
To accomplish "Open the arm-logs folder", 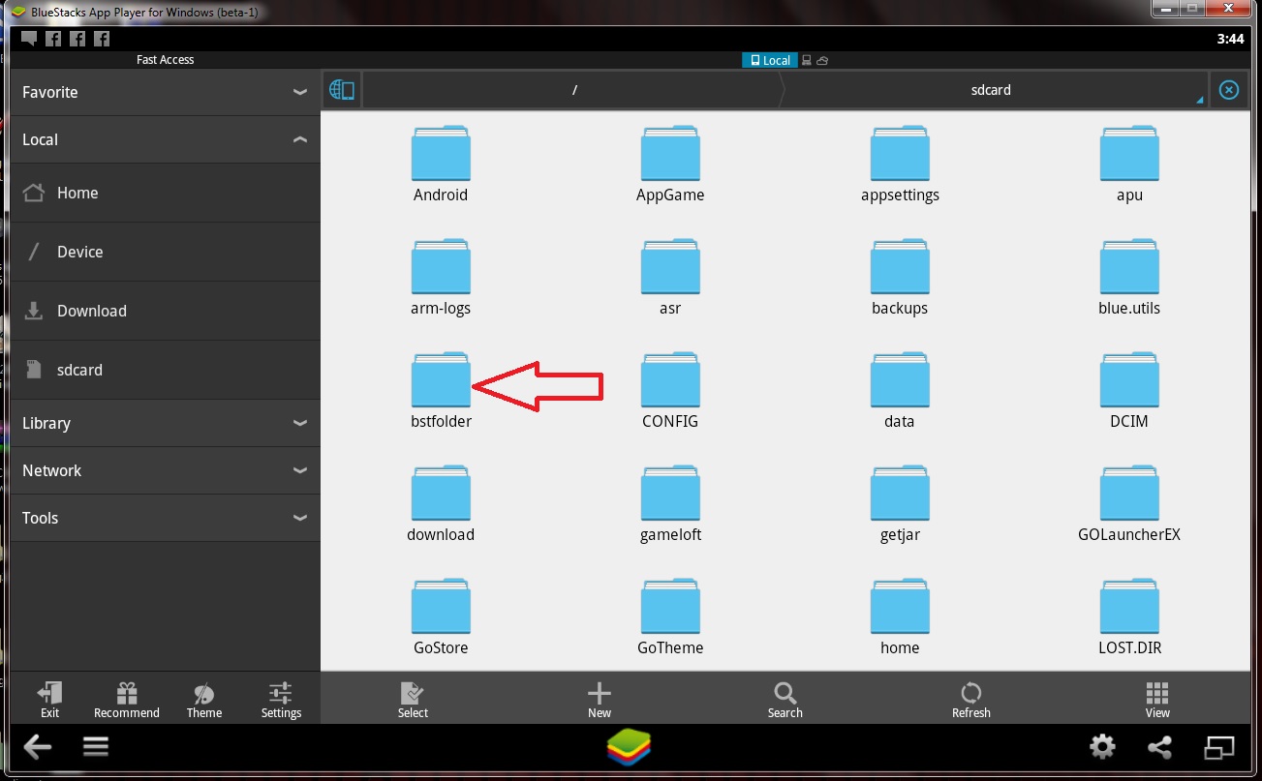I will click(441, 278).
